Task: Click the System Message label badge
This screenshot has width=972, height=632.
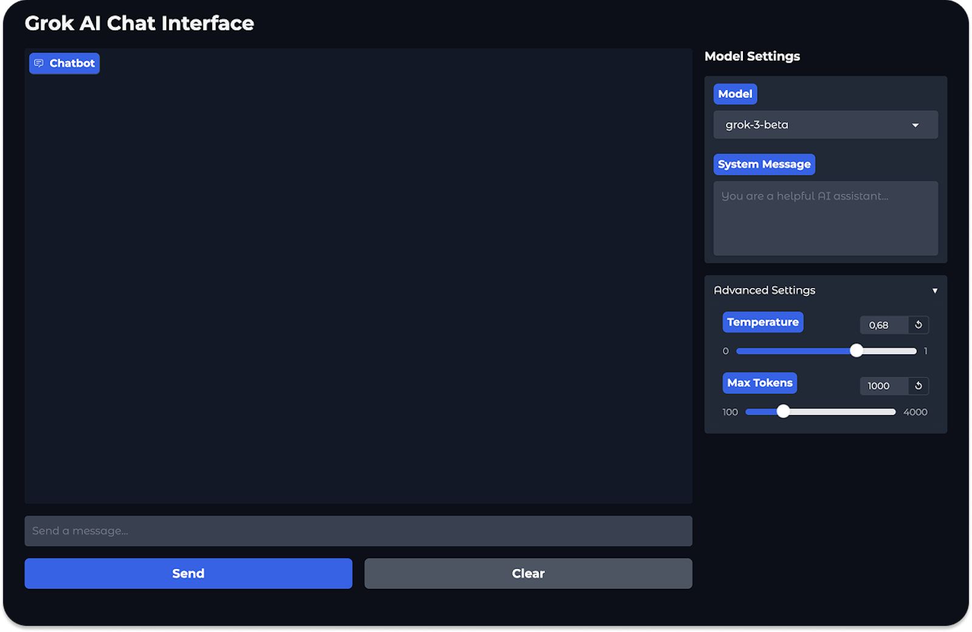Action: click(x=764, y=164)
